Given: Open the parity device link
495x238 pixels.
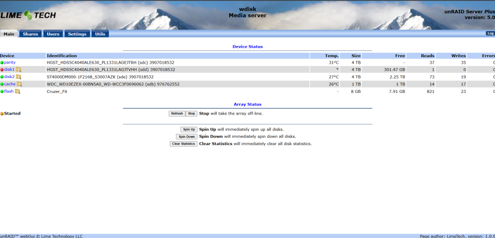Looking at the screenshot, I should 10,62.
